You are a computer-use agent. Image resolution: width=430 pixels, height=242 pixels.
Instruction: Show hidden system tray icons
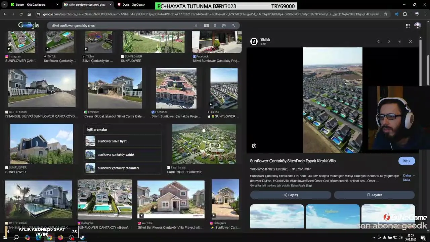pos(374,238)
